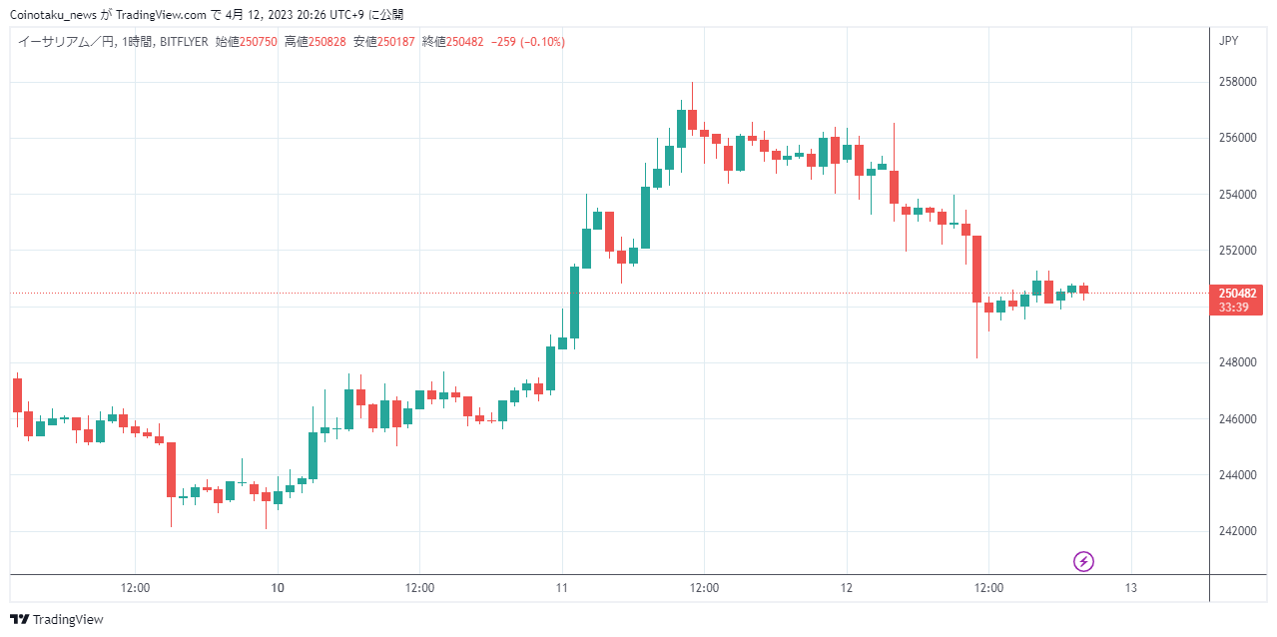Click the 始値 open value 250750
The width and height of the screenshot is (1277, 637).
(258, 42)
